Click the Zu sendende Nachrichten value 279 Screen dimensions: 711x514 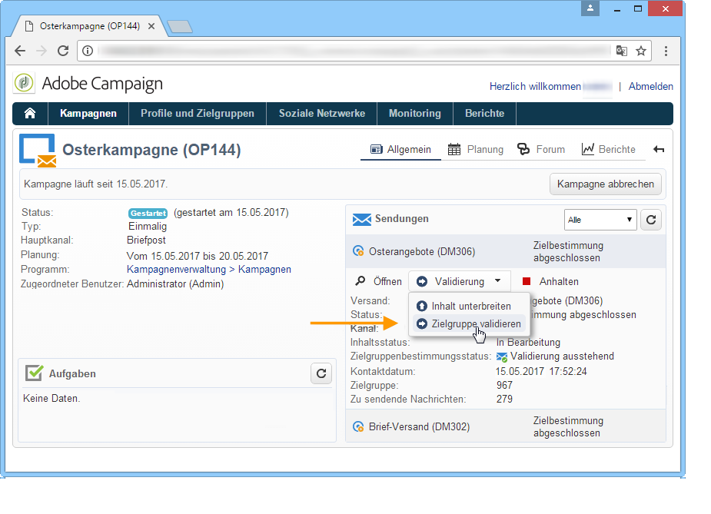(x=504, y=399)
